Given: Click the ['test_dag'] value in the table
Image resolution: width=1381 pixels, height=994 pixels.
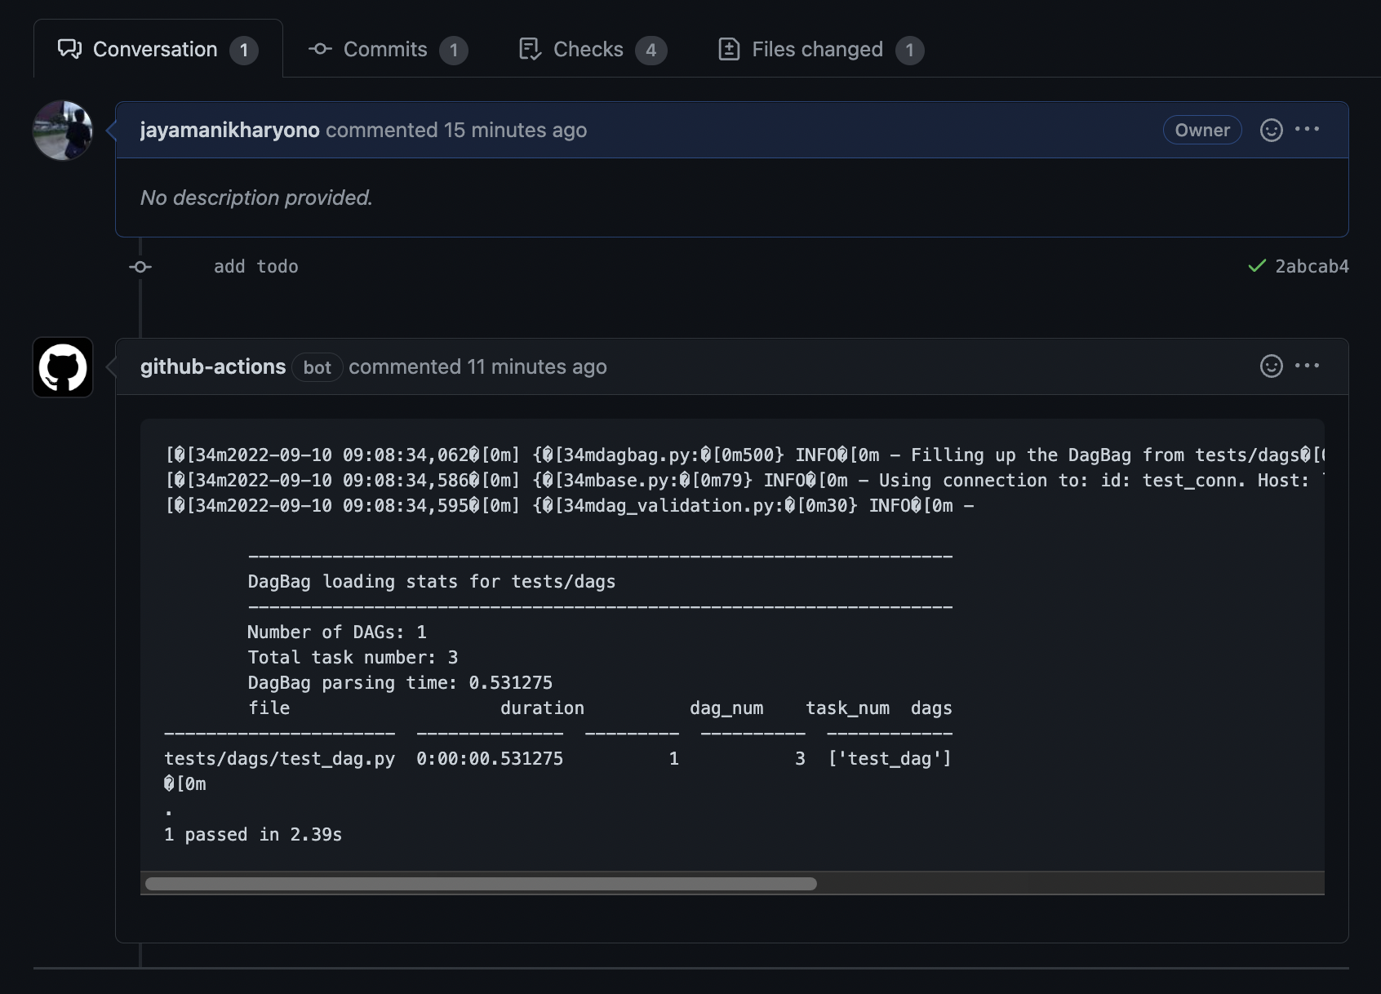Looking at the screenshot, I should coord(890,759).
